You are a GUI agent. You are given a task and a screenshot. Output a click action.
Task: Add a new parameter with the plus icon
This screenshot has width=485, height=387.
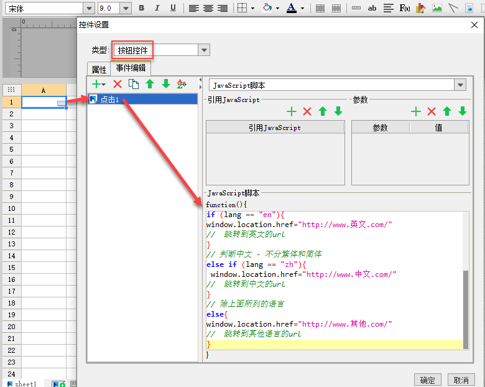(x=416, y=111)
